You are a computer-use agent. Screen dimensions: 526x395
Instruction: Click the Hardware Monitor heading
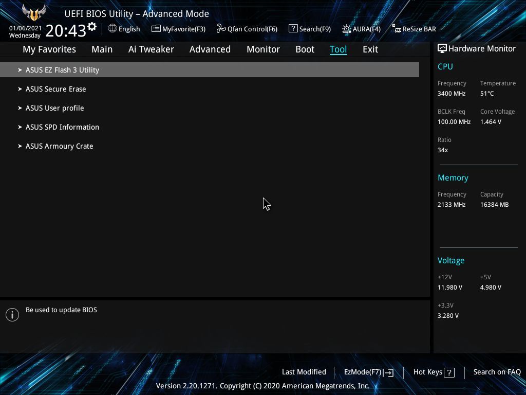pyautogui.click(x=482, y=49)
